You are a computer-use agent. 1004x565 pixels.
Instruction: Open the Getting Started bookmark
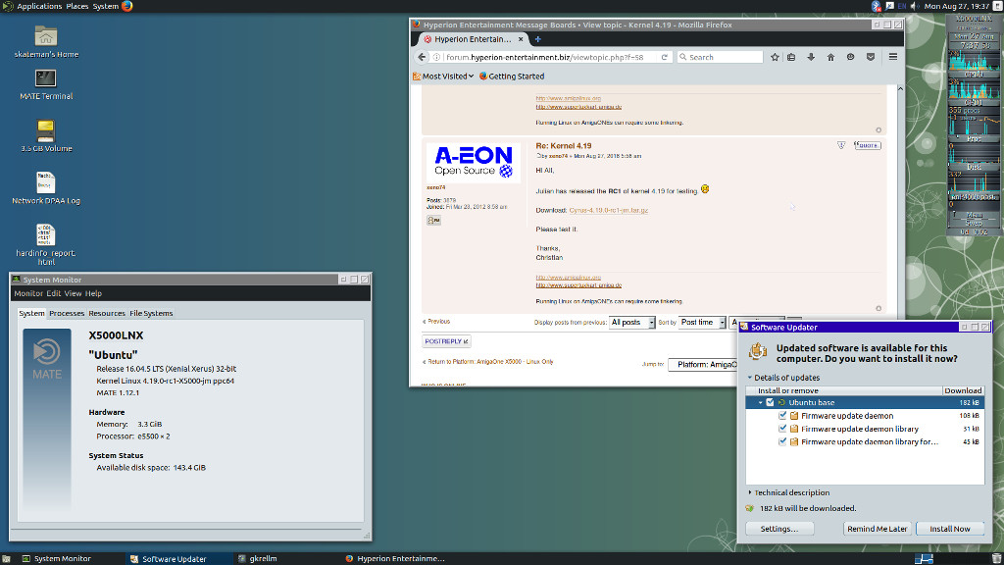tap(512, 77)
